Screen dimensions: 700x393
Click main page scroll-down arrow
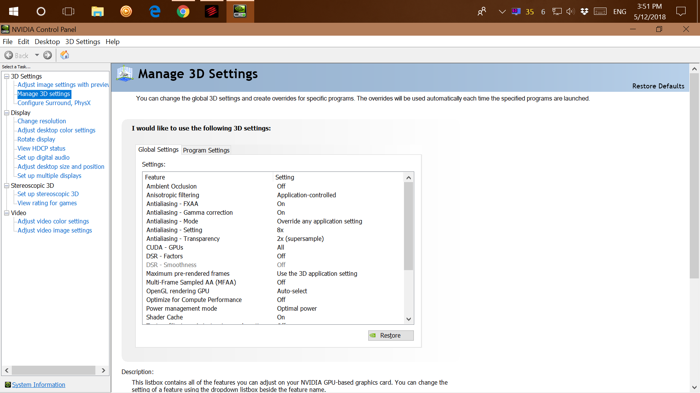coord(694,387)
